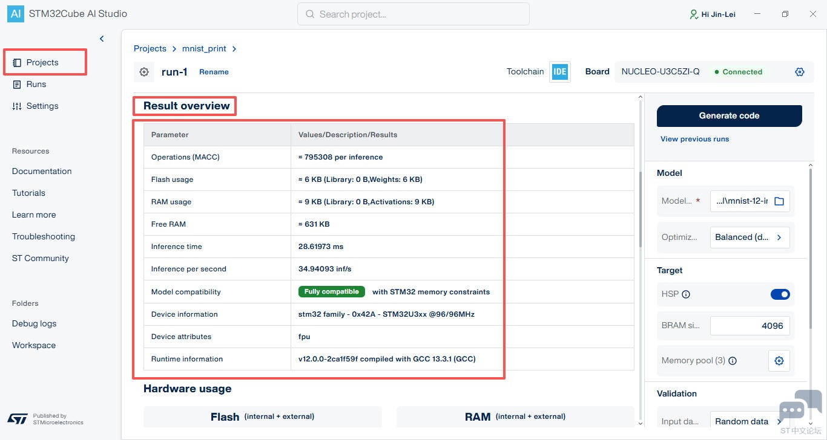Open the Settings menu item

coord(42,106)
